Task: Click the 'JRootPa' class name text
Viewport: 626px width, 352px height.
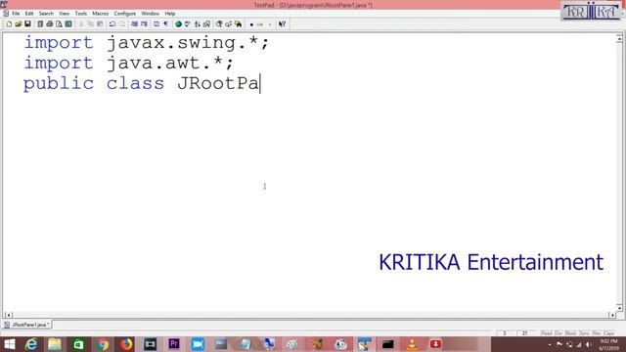Action: point(218,83)
